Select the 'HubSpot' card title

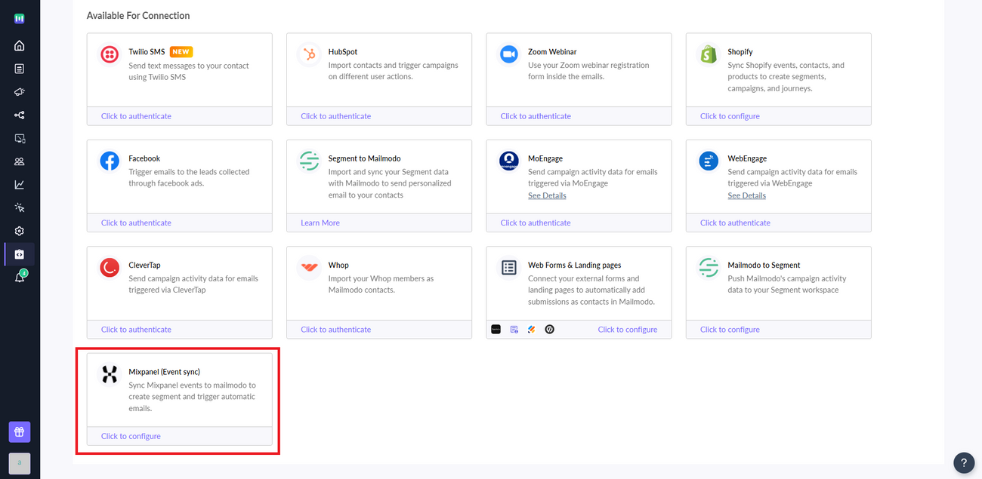click(x=343, y=52)
